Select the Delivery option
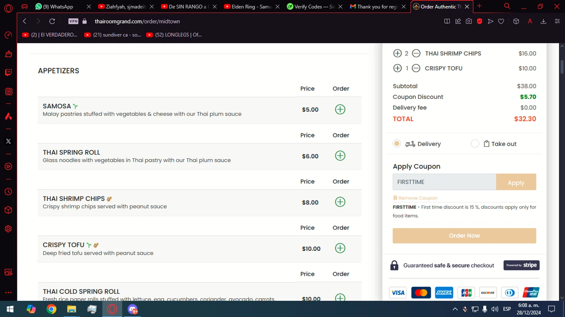 coord(397,144)
